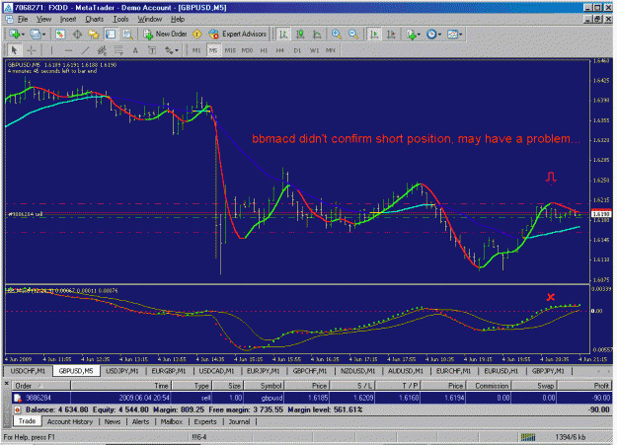
Task: Switch to the EURJPY,M1 chart tab
Action: click(263, 371)
